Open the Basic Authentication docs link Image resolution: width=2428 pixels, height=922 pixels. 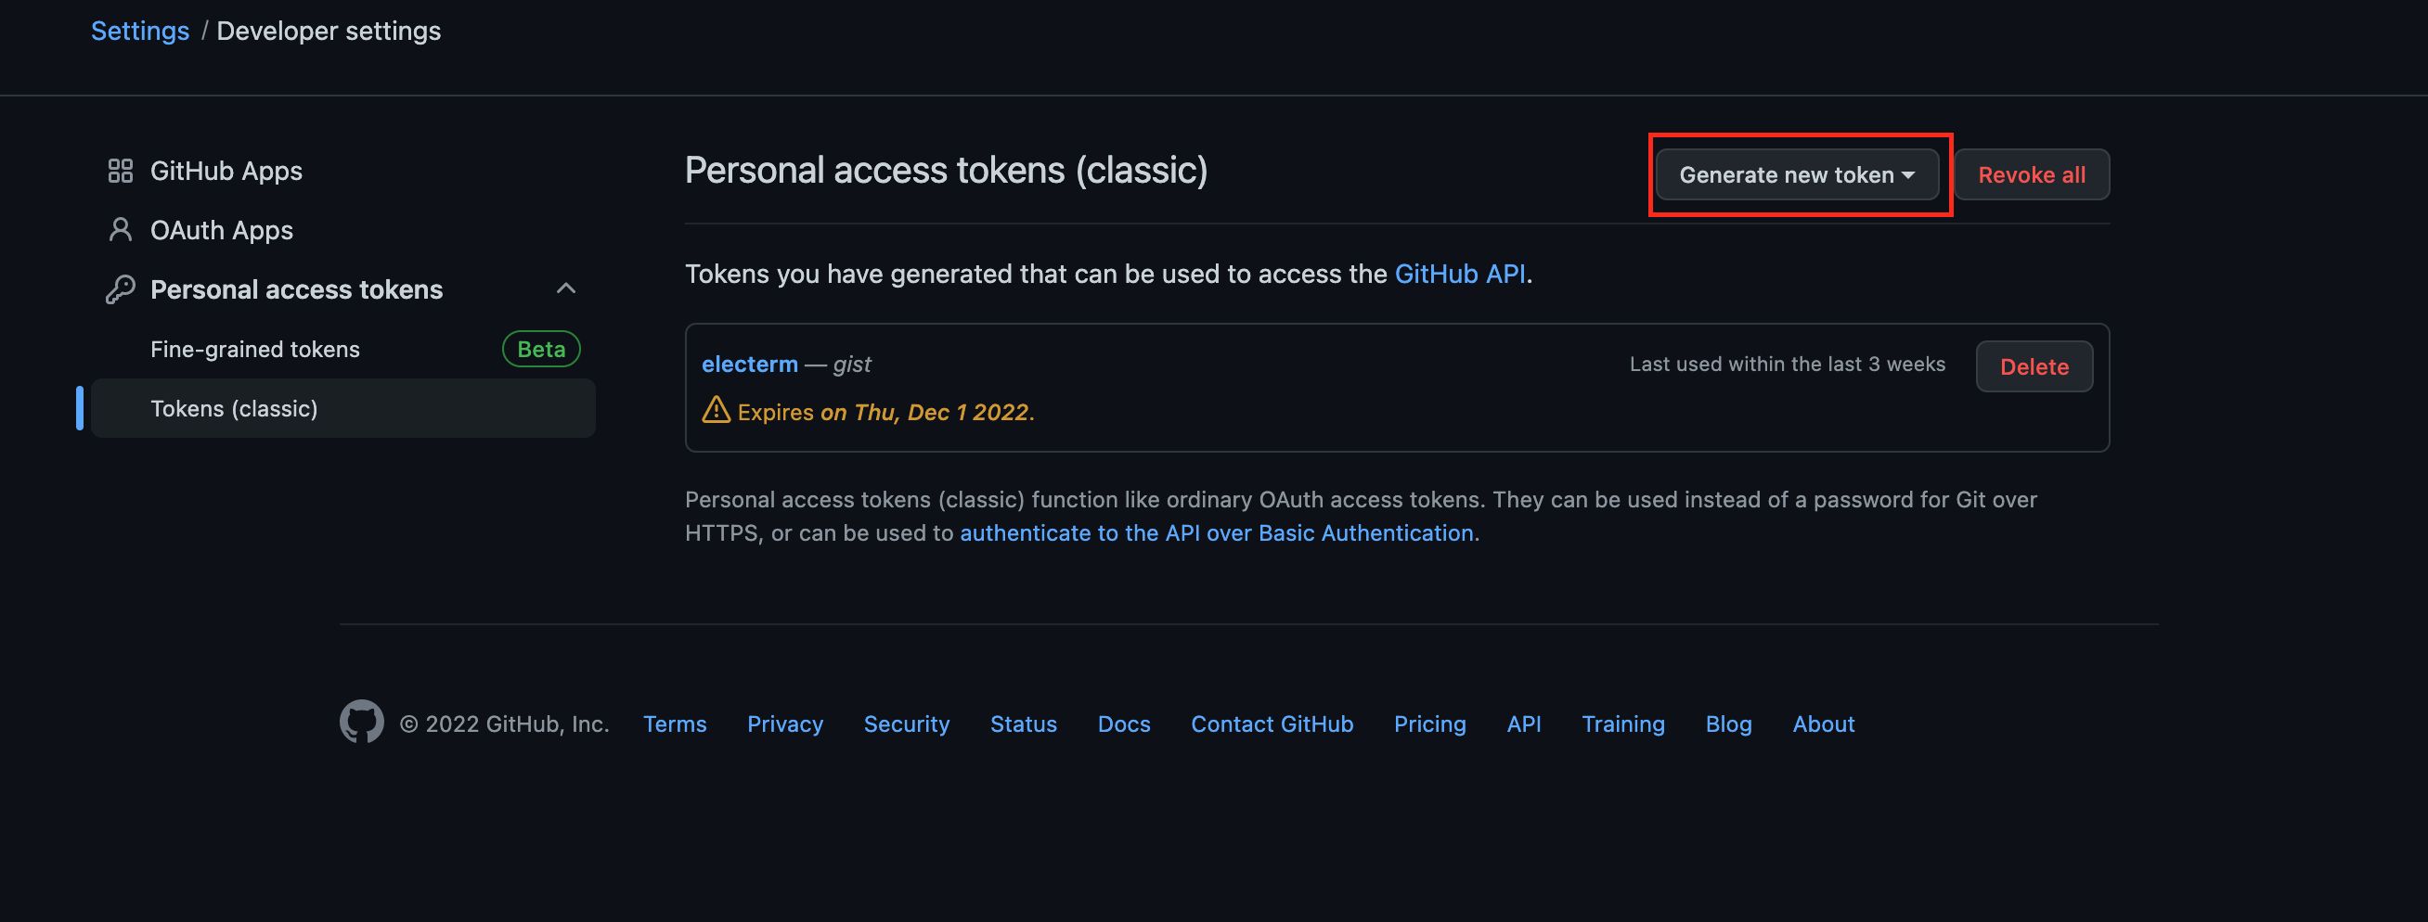(1216, 533)
